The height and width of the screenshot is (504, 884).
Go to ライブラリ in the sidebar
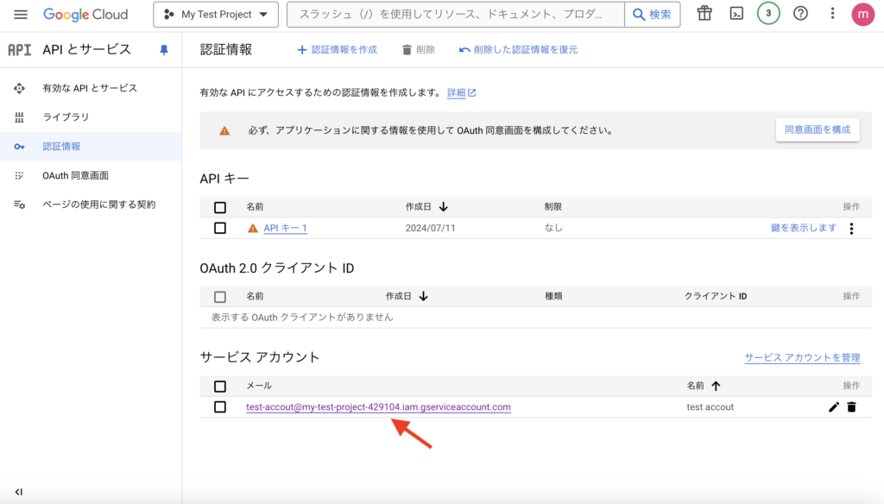[x=66, y=117]
